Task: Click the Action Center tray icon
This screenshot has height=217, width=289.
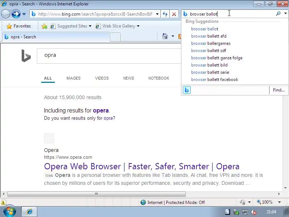Action: (228, 212)
